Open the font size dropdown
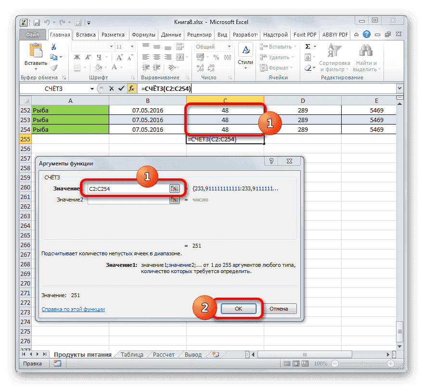The height and width of the screenshot is (388, 423). [131, 46]
